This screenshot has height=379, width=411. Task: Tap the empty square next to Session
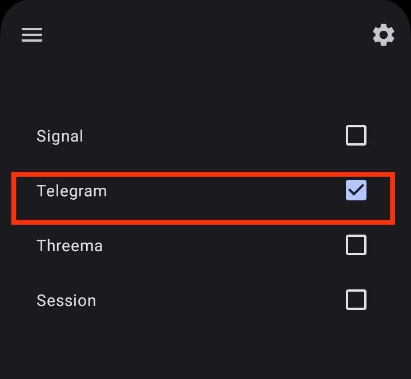point(356,300)
